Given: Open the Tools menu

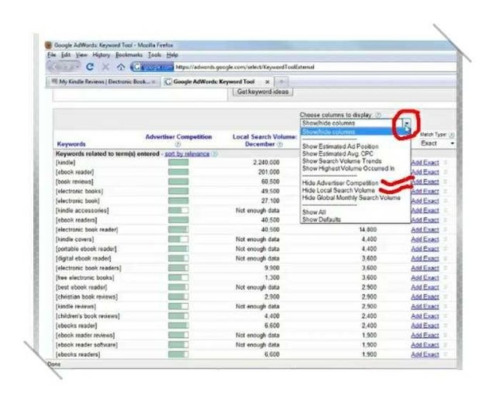Looking at the screenshot, I should (155, 55).
